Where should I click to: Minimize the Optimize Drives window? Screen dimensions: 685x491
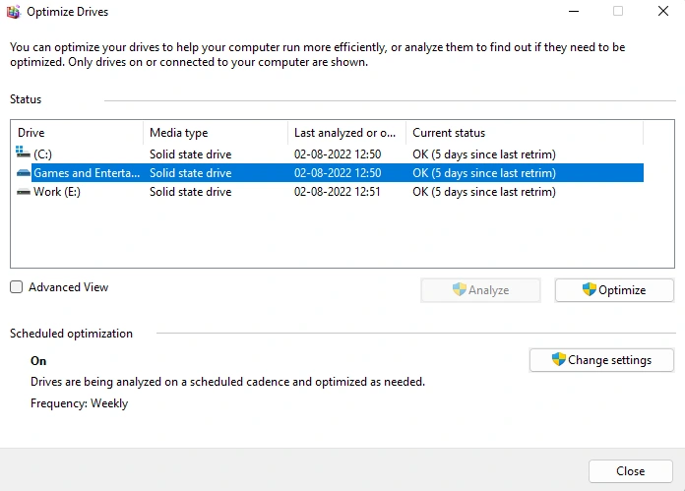574,12
